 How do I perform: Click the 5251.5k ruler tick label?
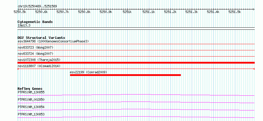click(x=235, y=12)
